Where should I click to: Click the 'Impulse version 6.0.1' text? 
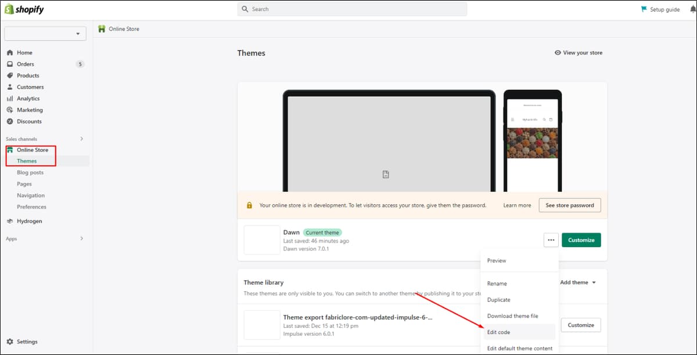click(310, 334)
